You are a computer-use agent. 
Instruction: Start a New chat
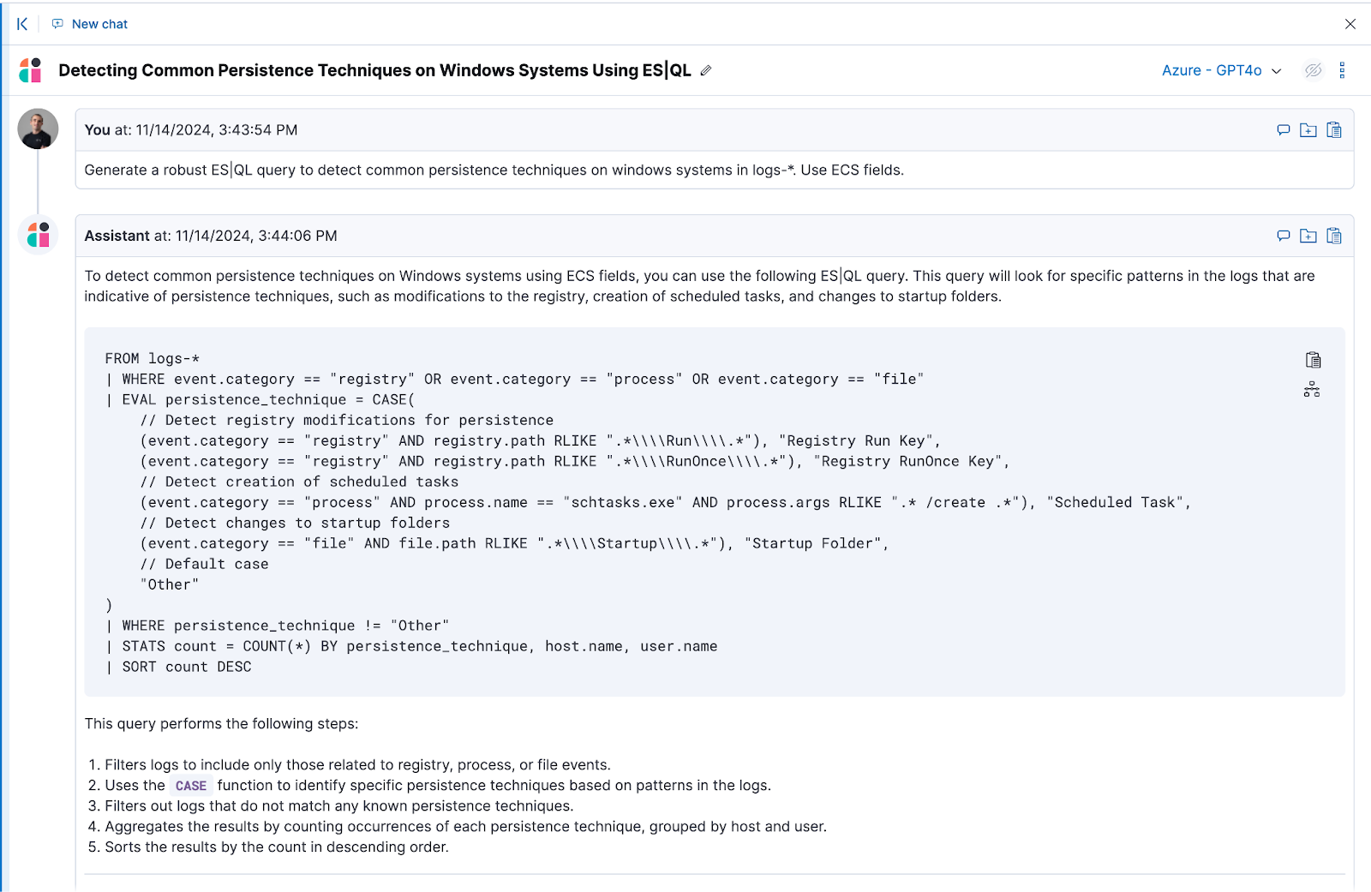point(90,24)
